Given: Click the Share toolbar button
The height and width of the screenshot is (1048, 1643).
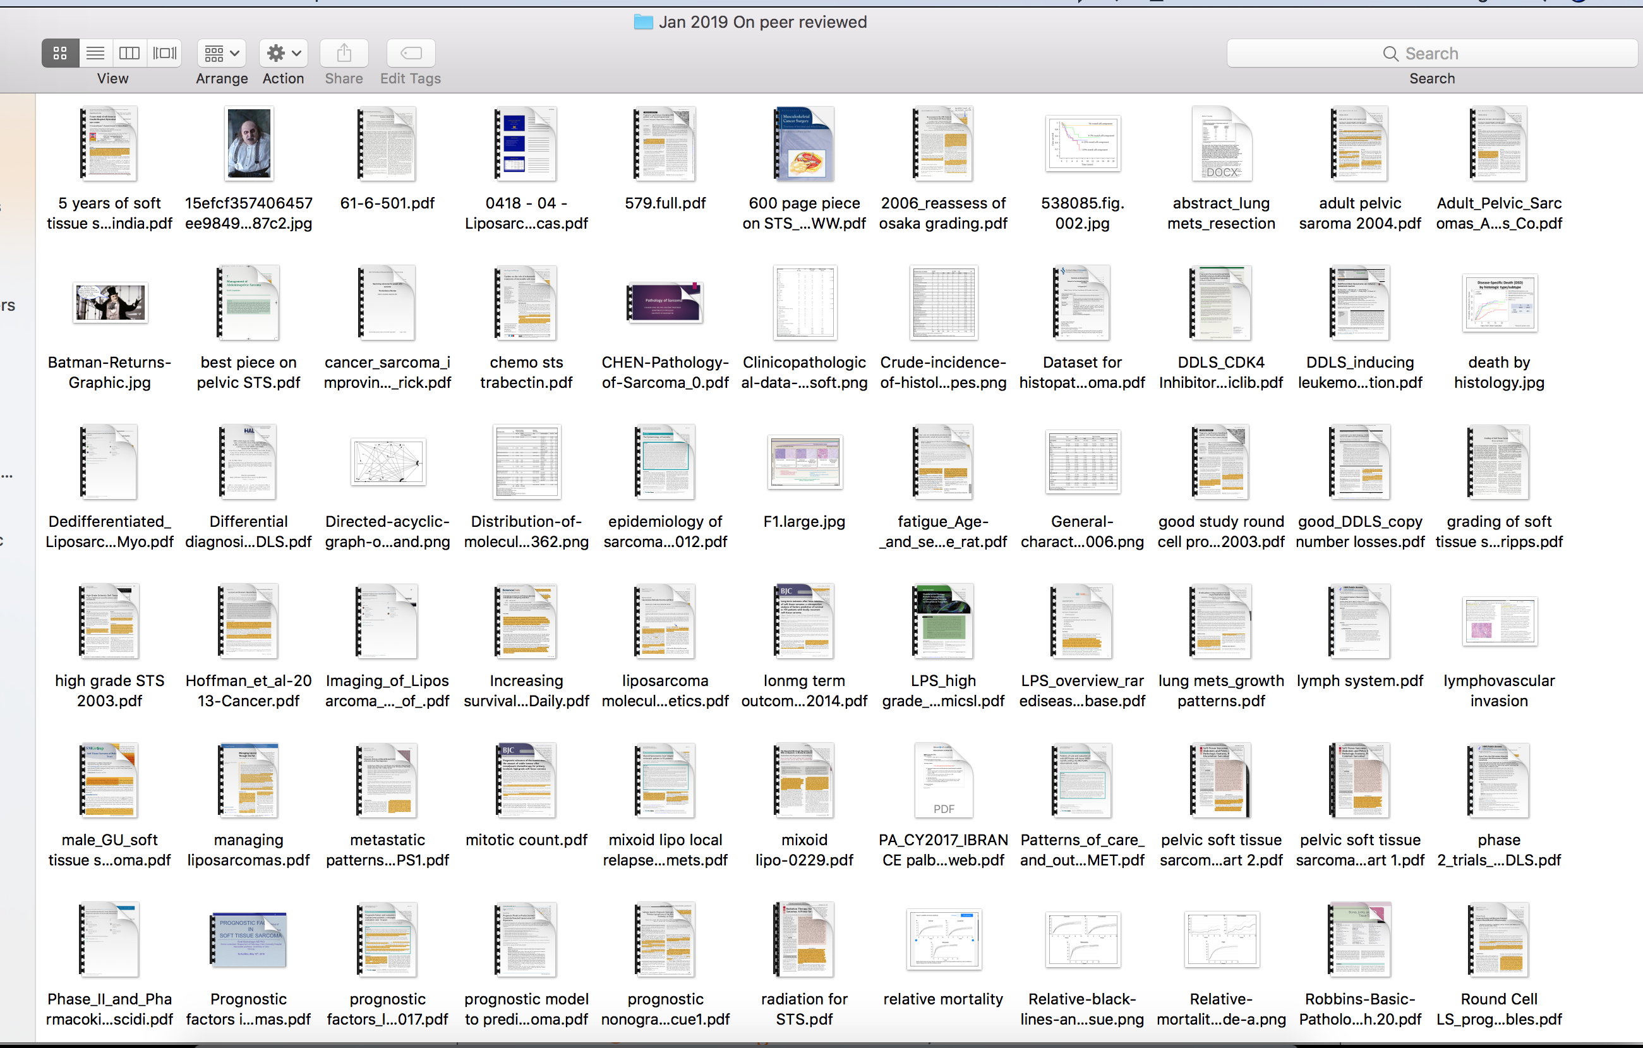Looking at the screenshot, I should (x=344, y=52).
